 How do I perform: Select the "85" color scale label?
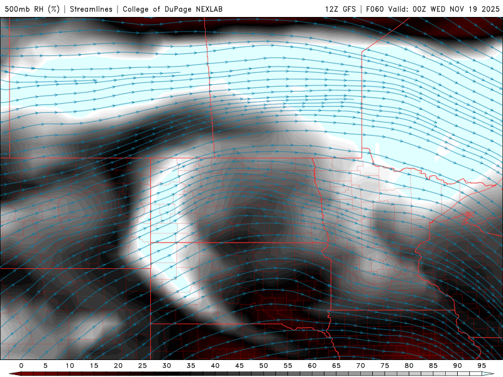433,366
